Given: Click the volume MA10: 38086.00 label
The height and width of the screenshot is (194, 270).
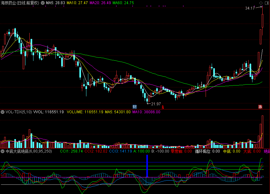Looking at the screenshot, I should coord(146,112).
